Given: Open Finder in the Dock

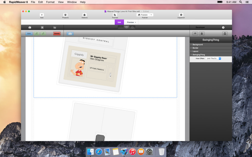Looking at the screenshot, I should click(x=91, y=152).
